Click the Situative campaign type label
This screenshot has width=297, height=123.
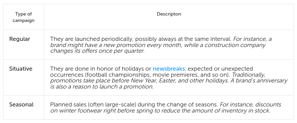pos(21,69)
